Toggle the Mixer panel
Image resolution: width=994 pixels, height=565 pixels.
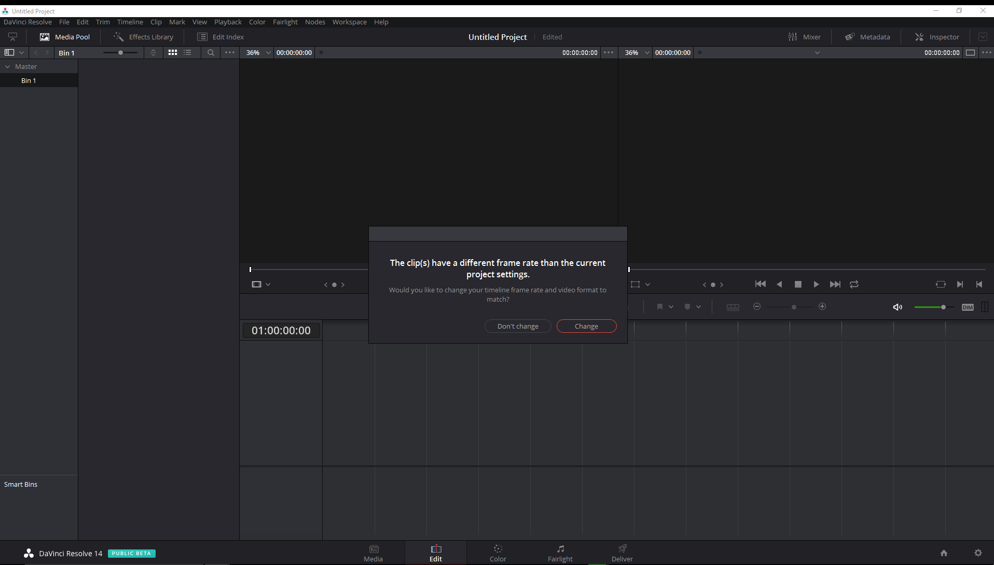[804, 37]
